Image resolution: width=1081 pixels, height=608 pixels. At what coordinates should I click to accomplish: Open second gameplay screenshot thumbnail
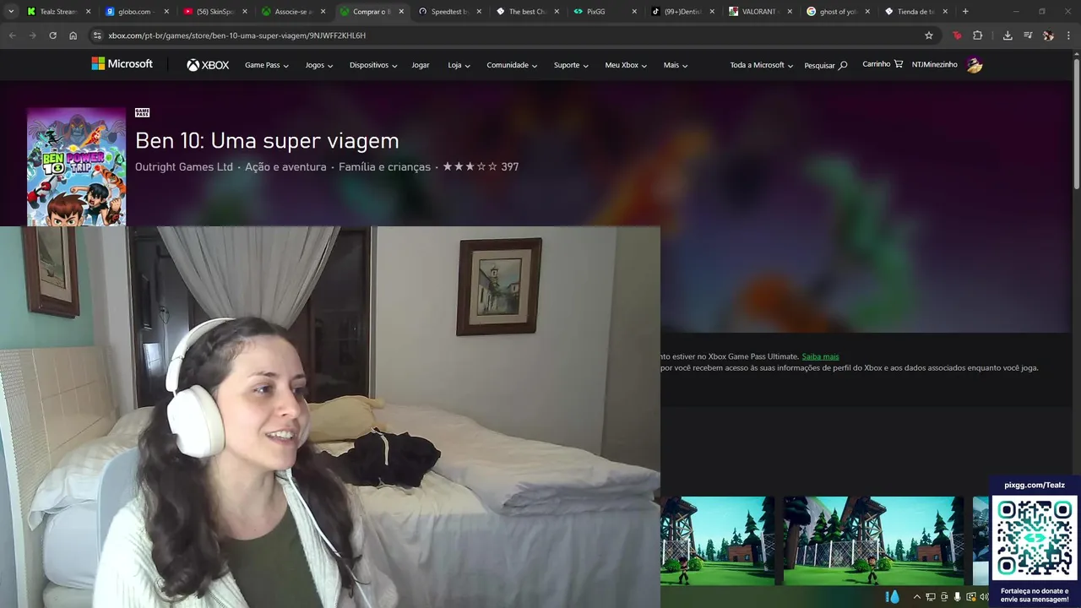pos(873,540)
